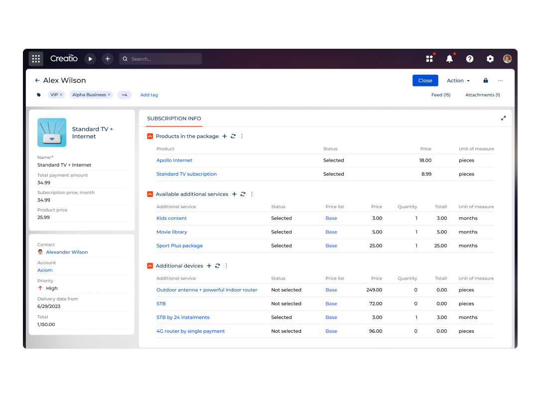Open quick add with the plus icon
540x398 pixels.
pos(108,58)
